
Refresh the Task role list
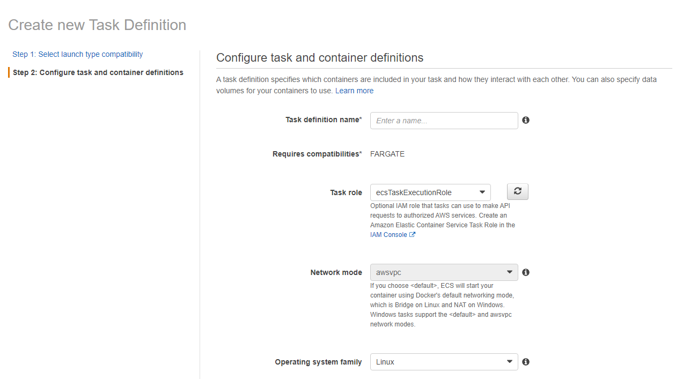(517, 191)
